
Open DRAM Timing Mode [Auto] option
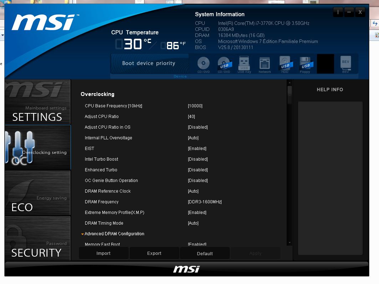[193, 223]
